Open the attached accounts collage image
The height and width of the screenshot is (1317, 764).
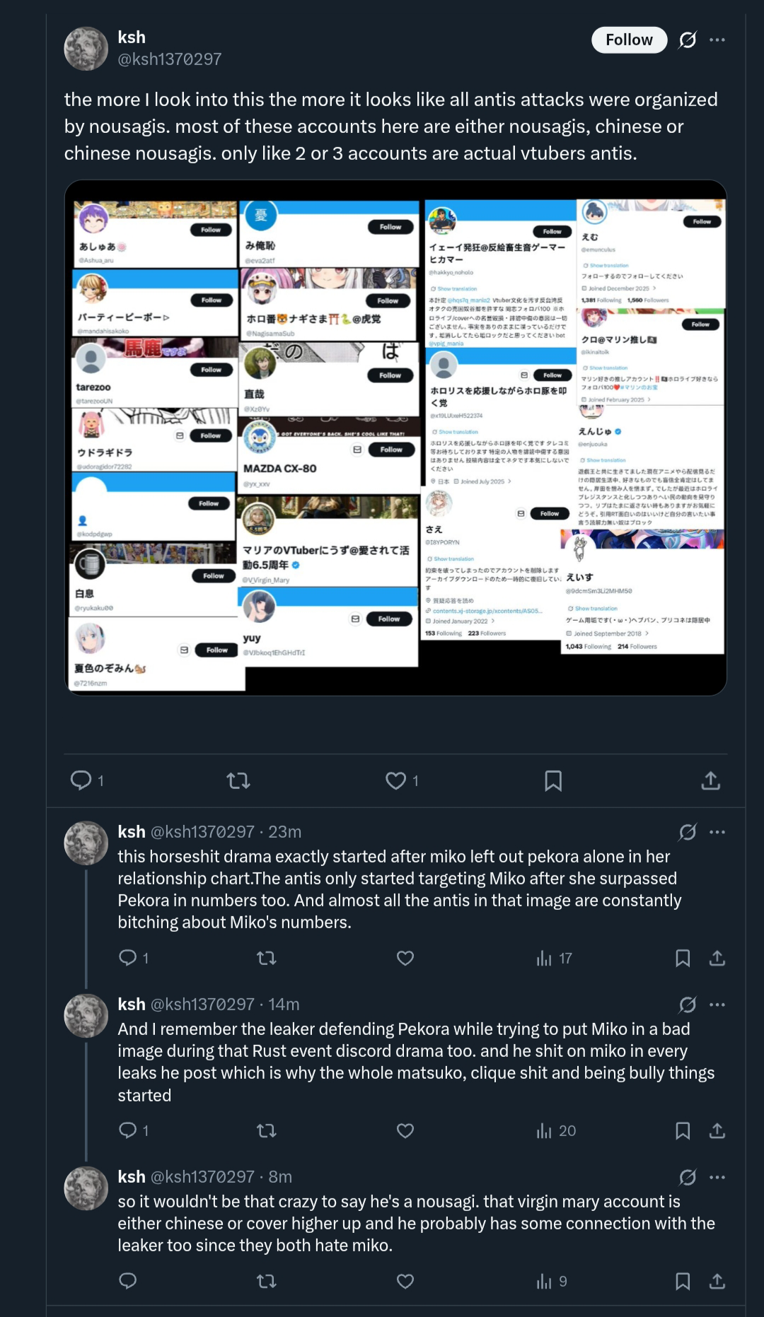click(x=395, y=438)
